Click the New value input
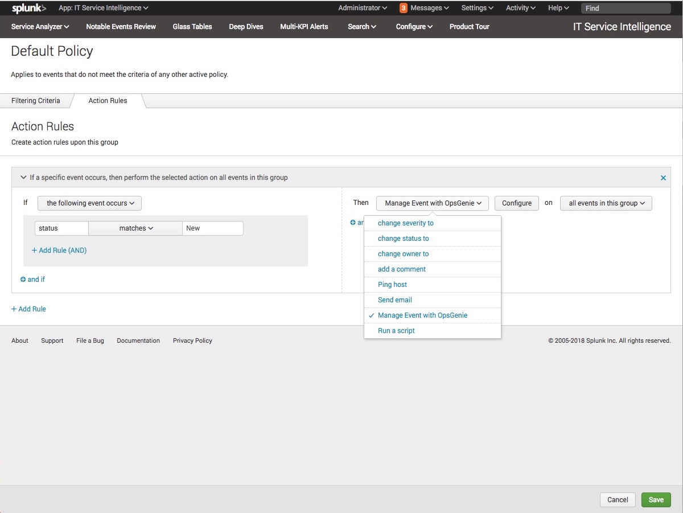683x513 pixels. coord(213,228)
